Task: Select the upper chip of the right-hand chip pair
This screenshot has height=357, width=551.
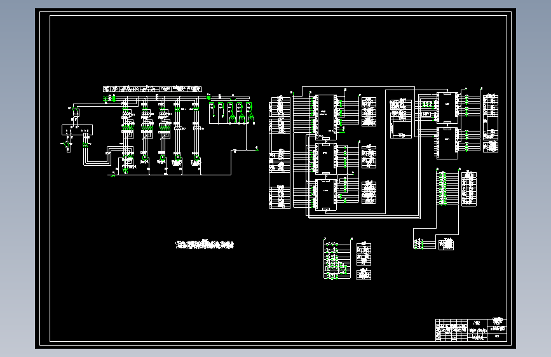Action: [447, 107]
